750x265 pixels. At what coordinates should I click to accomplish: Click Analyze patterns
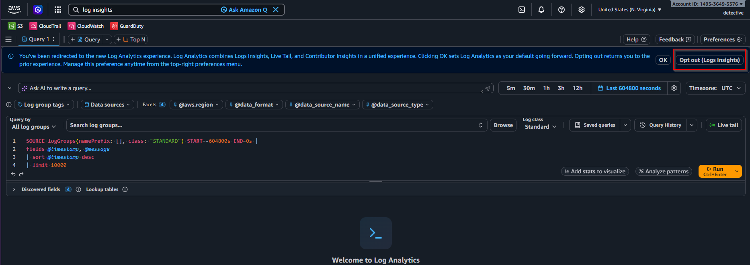tap(664, 171)
